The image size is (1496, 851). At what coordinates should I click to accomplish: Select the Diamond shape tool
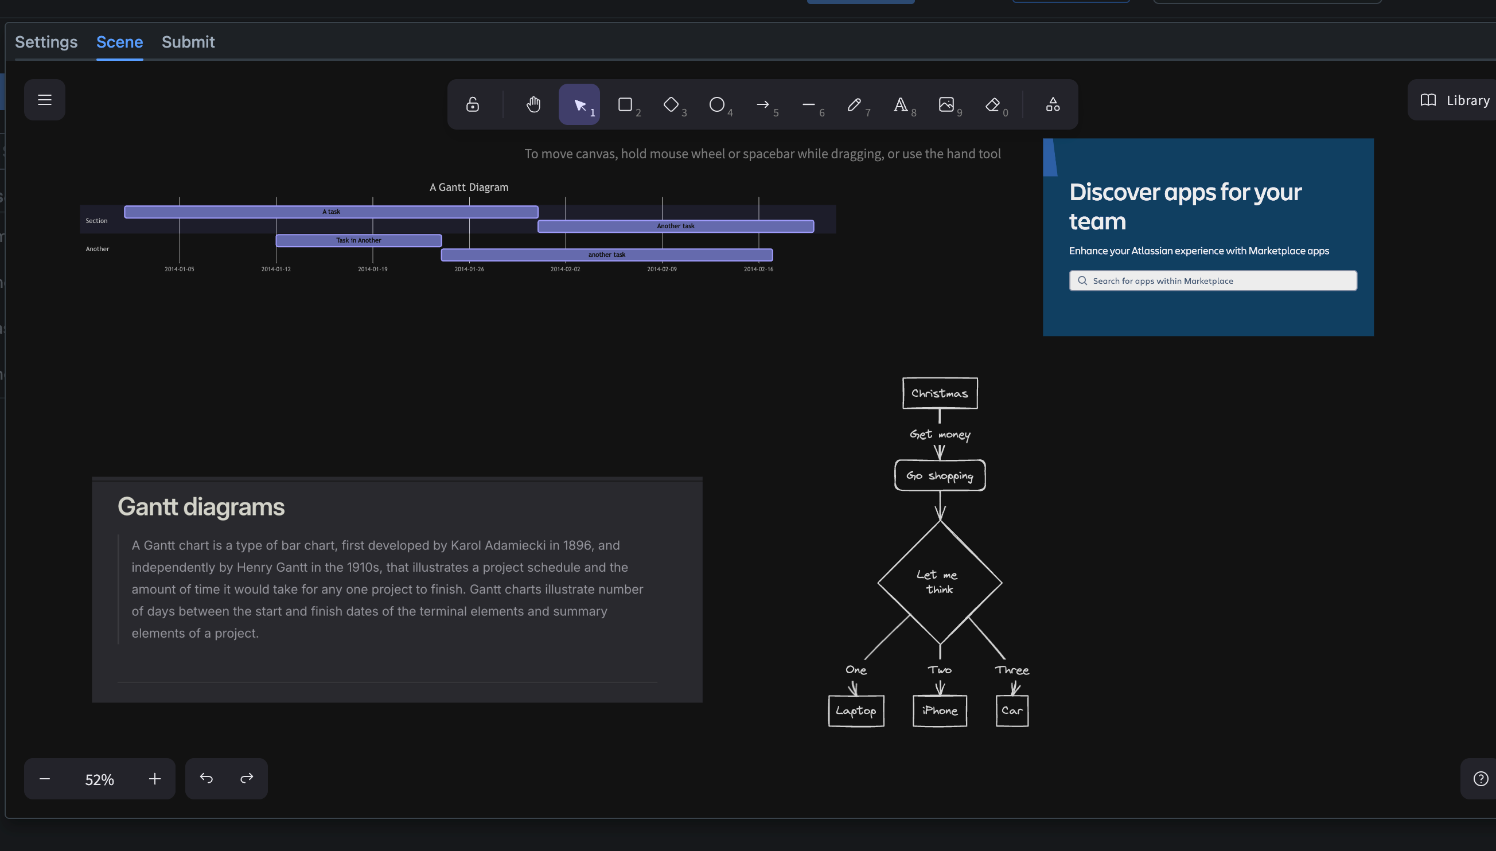point(671,104)
